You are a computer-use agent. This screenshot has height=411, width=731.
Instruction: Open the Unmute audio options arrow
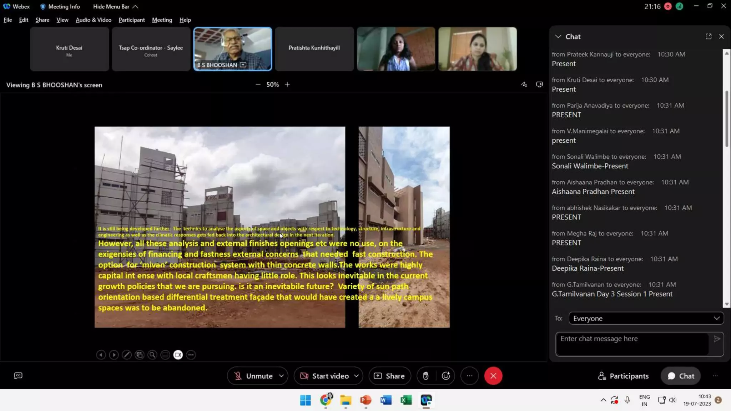(x=282, y=376)
